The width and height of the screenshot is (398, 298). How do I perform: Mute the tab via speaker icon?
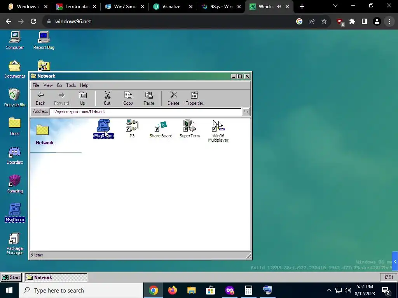(x=279, y=7)
